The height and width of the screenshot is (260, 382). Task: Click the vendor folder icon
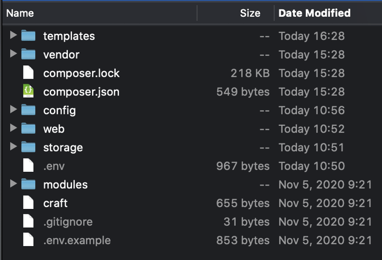[x=29, y=54]
